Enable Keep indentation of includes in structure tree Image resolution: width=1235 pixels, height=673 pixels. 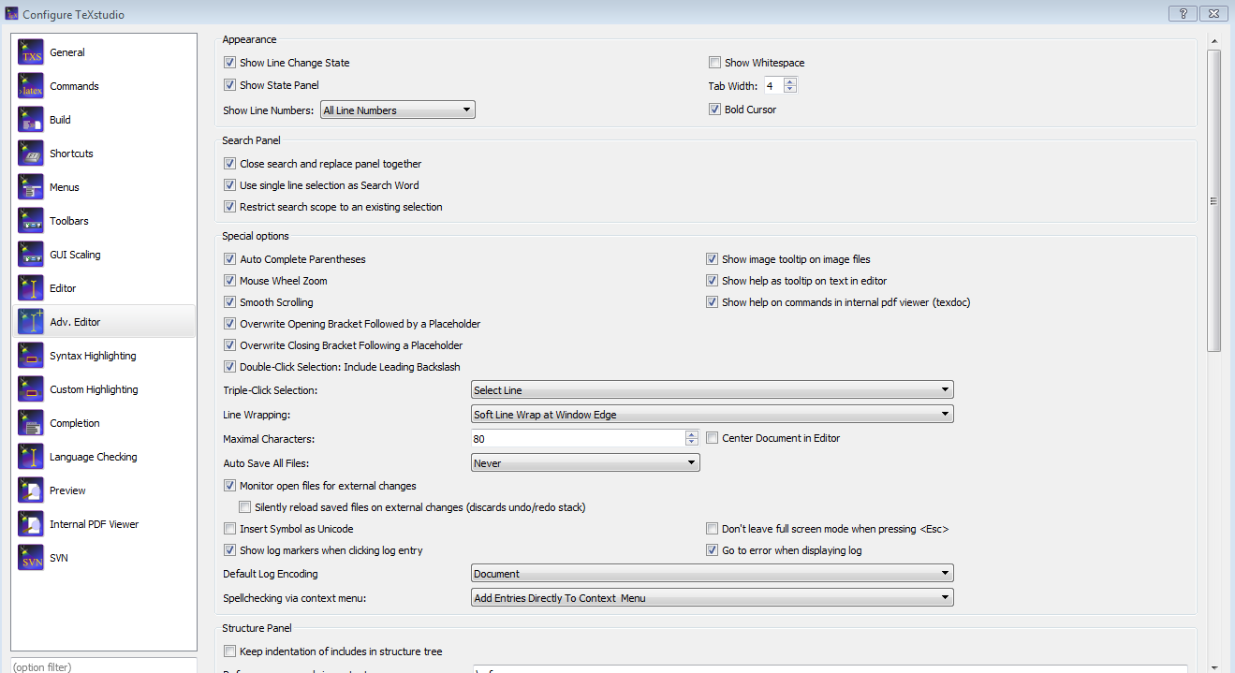[x=230, y=651]
